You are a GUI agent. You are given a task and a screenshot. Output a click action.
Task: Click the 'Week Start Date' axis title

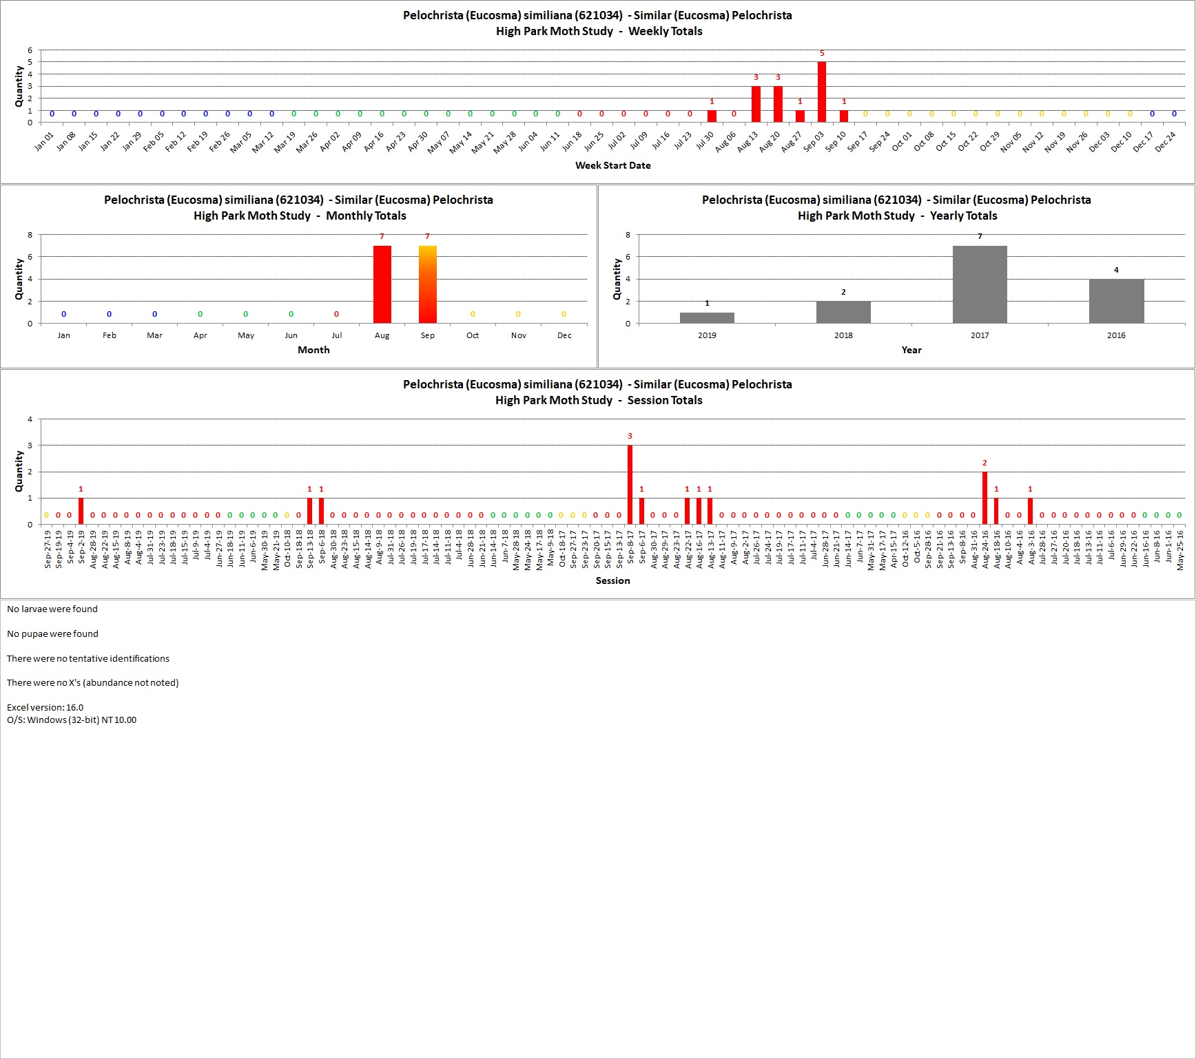click(x=613, y=165)
